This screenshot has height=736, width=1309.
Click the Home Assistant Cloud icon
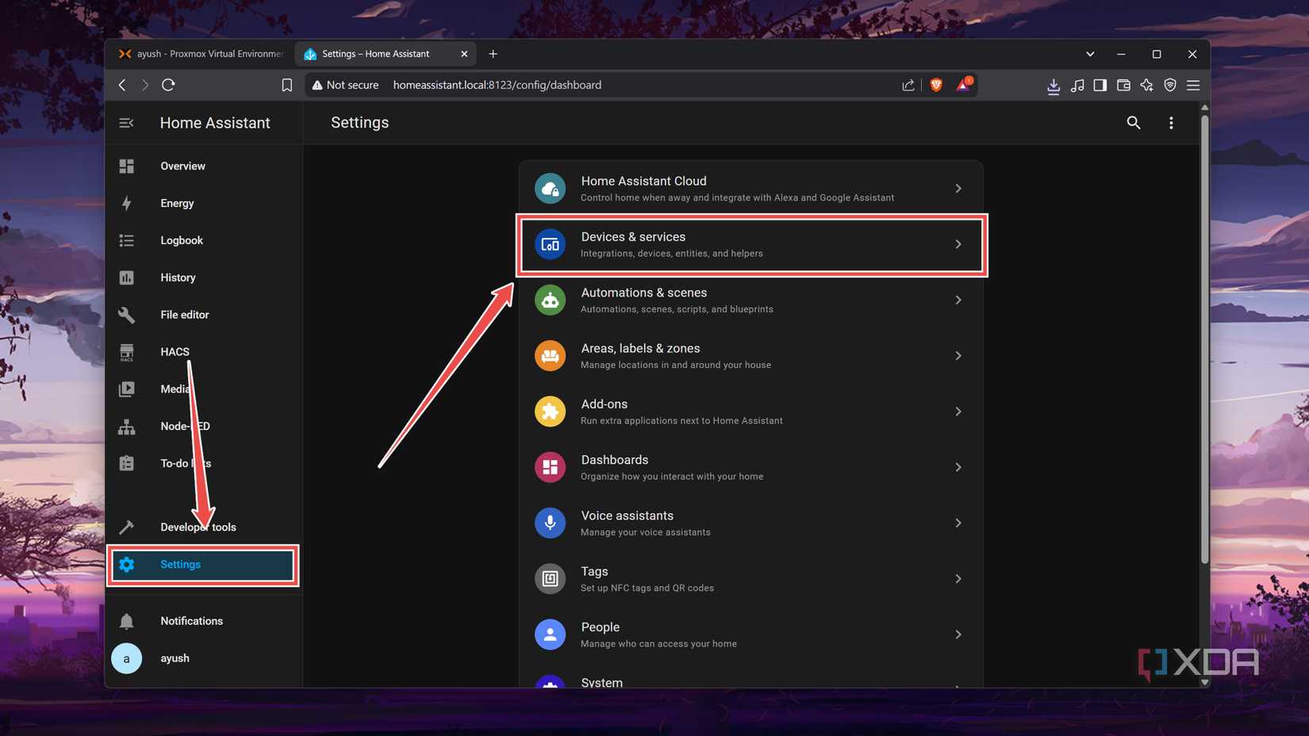(x=550, y=189)
